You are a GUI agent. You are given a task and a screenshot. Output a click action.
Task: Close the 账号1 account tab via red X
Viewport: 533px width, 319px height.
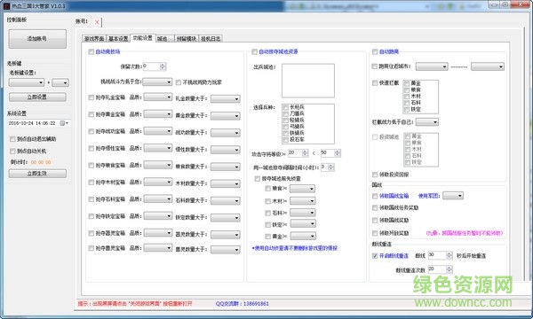[x=97, y=22]
